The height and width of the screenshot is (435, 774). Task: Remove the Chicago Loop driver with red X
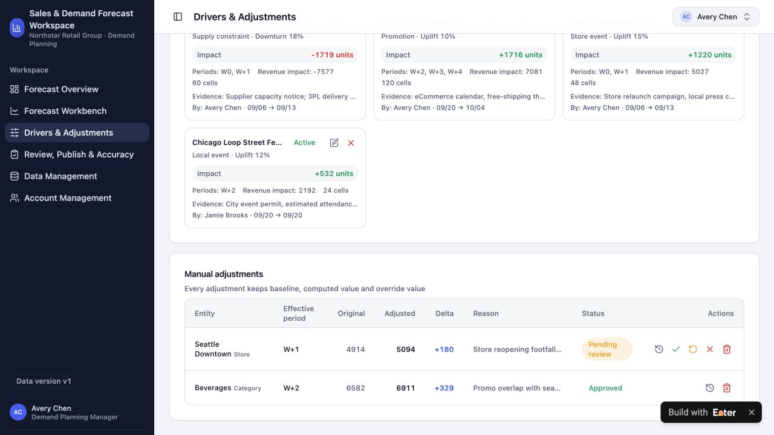coord(351,143)
